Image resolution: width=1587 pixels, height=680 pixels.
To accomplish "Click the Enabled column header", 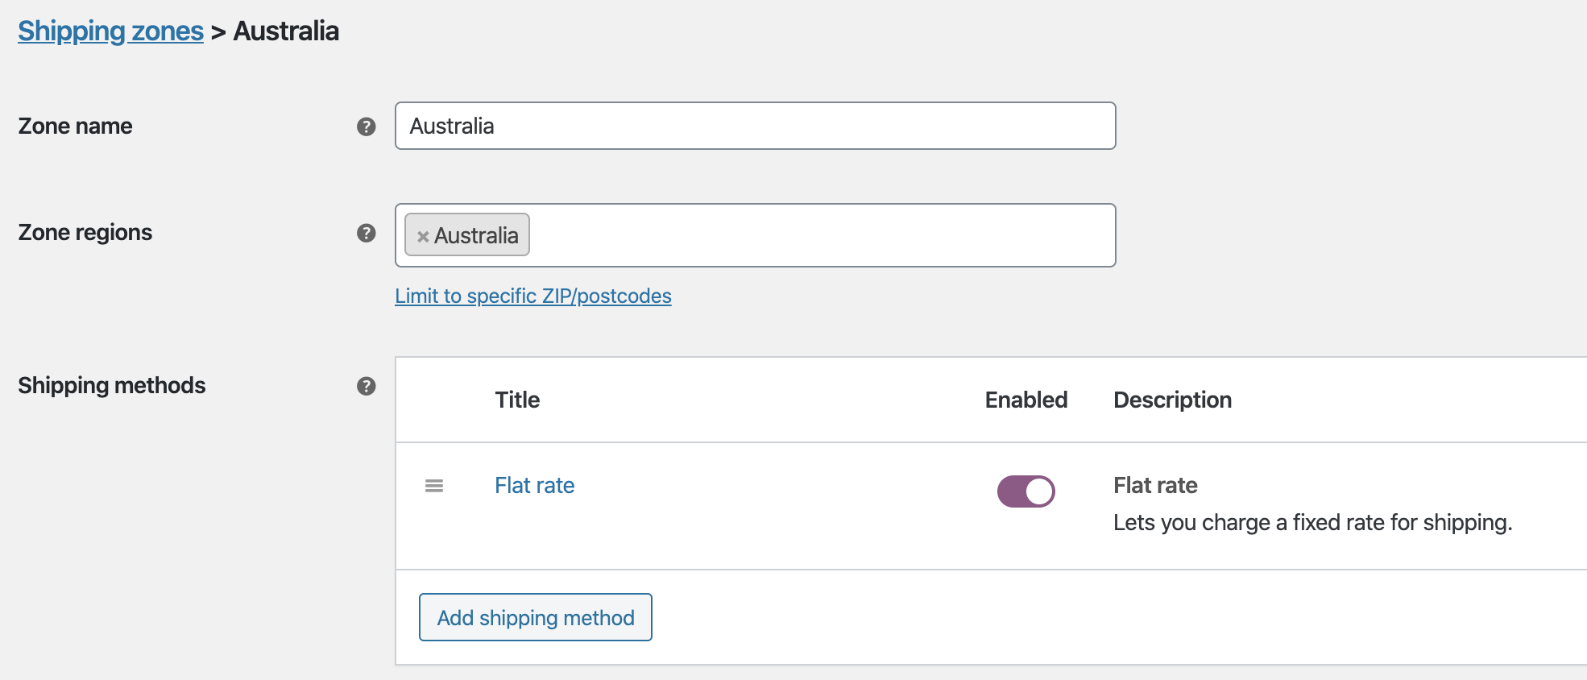I will 1026,400.
